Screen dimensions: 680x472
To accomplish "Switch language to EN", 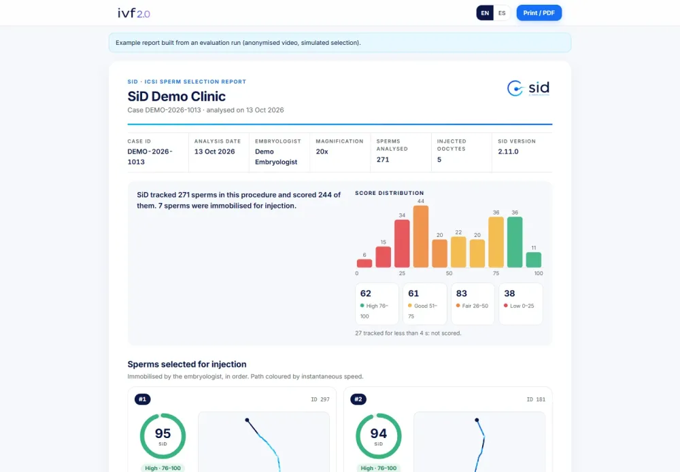I will [485, 13].
